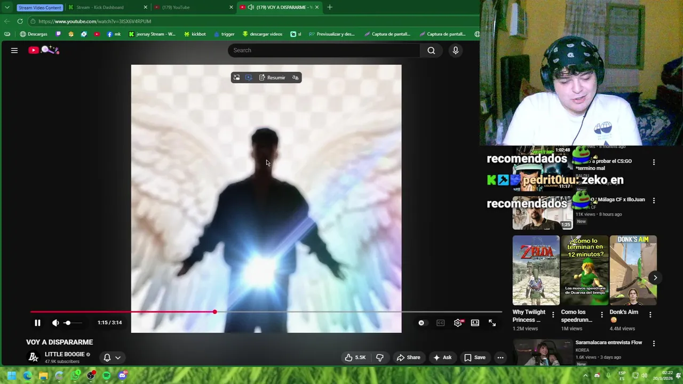Toggle closed captions CC button
Viewport: 683px width, 384px height.
[440, 323]
